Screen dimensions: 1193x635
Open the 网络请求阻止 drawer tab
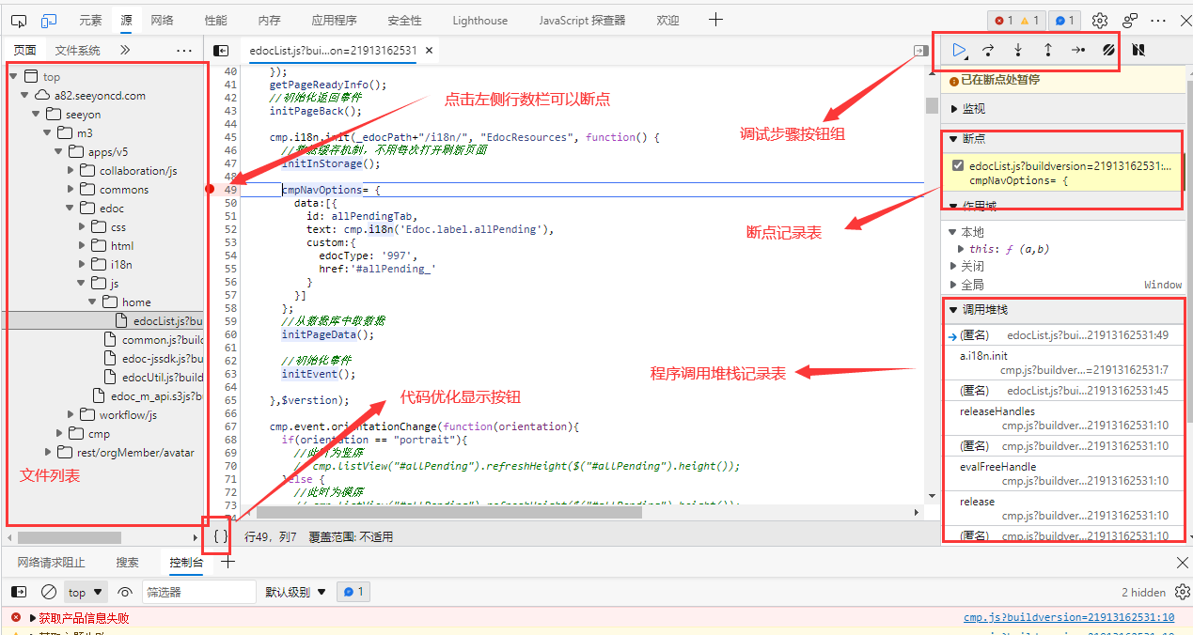pyautogui.click(x=51, y=562)
